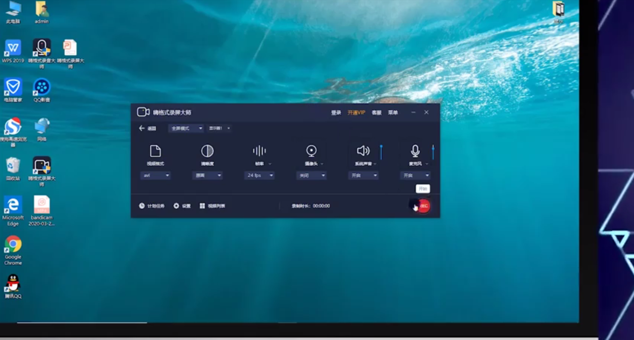
Task: Open scheduled tasks with clock icon
Action: pos(152,206)
